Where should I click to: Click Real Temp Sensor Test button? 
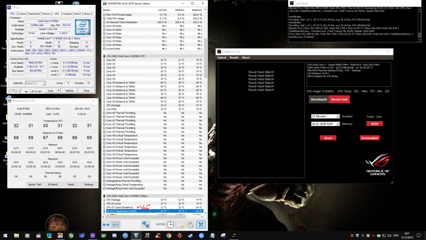[35, 184]
